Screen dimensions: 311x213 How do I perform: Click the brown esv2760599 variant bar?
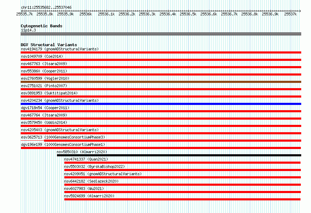point(161,82)
